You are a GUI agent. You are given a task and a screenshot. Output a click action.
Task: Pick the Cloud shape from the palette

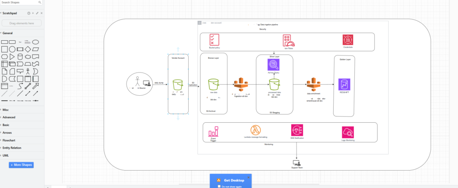pos(28,57)
